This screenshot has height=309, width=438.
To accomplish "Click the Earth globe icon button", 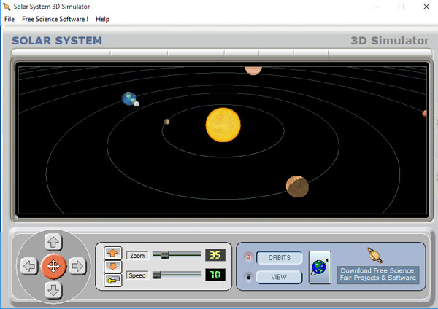I will pyautogui.click(x=320, y=267).
